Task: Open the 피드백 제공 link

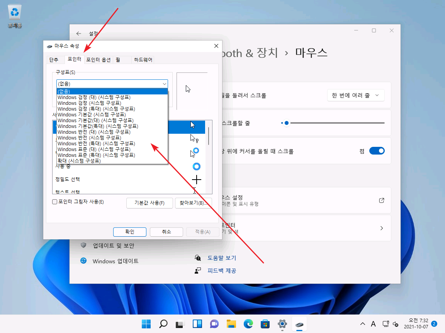Action: tap(222, 271)
